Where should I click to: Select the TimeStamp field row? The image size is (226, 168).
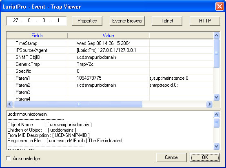tap(110, 43)
